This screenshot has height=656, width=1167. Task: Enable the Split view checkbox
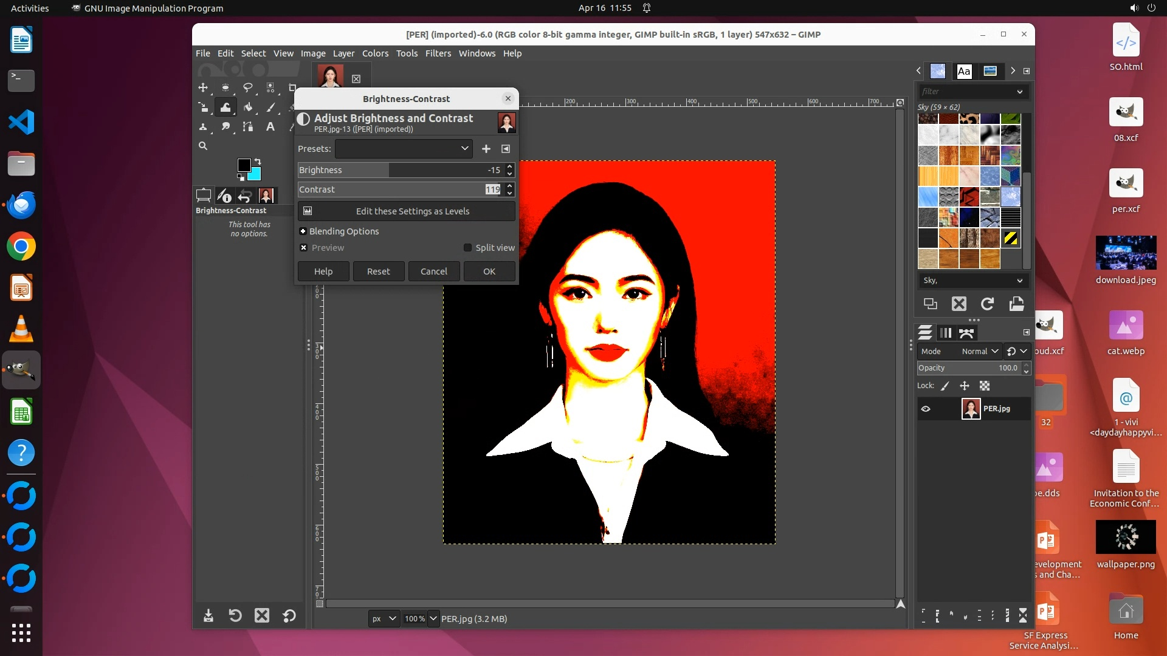coord(467,248)
